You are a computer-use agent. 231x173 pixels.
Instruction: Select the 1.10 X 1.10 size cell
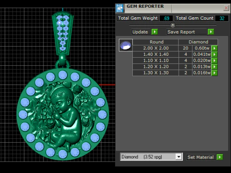click(156, 61)
